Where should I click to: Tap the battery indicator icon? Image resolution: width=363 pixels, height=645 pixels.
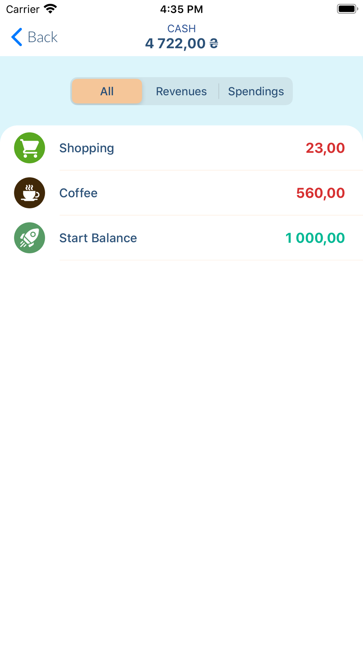[347, 9]
